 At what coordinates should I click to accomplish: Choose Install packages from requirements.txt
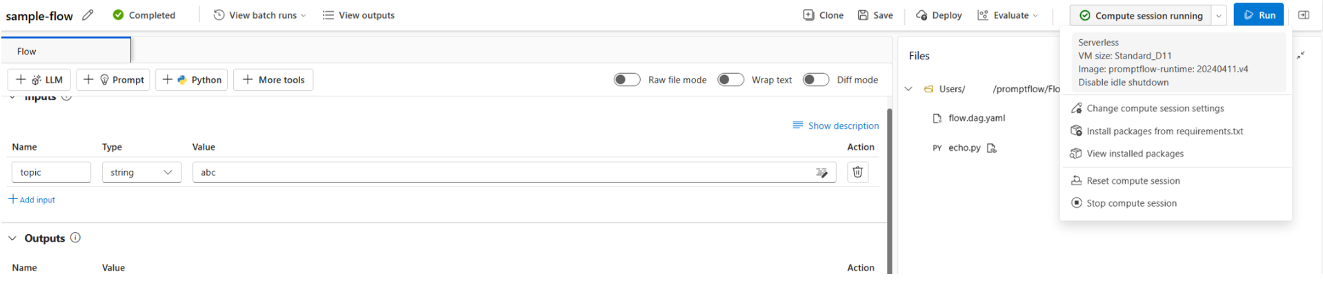(1164, 131)
